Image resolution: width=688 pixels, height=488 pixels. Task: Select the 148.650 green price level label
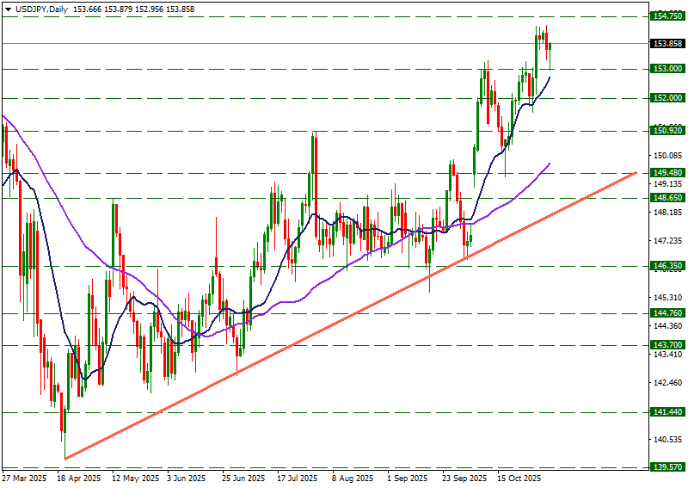tap(667, 197)
